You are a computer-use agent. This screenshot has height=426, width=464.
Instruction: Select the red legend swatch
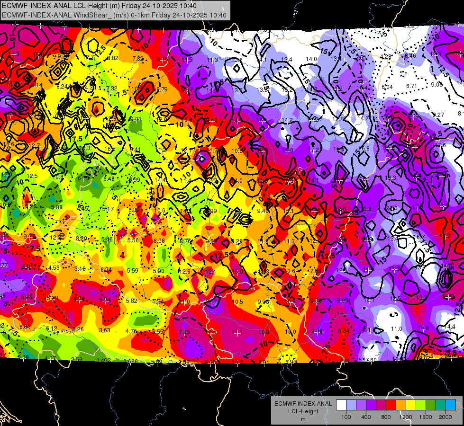tap(391, 405)
